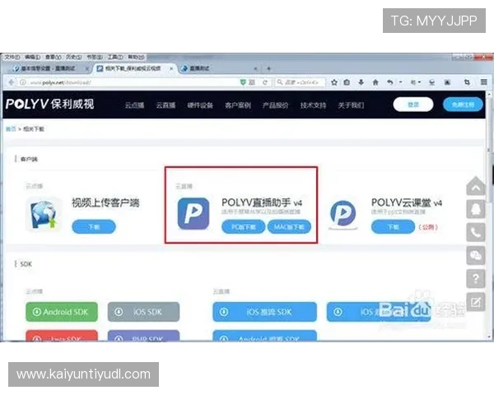Click the POLYV云课堂 app icon
Viewport: 494px width, 395px height.
pos(343,214)
